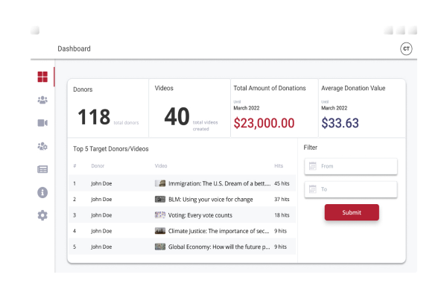This screenshot has height=298, width=447.
Task: Click the Donor column header
Action: tap(98, 165)
